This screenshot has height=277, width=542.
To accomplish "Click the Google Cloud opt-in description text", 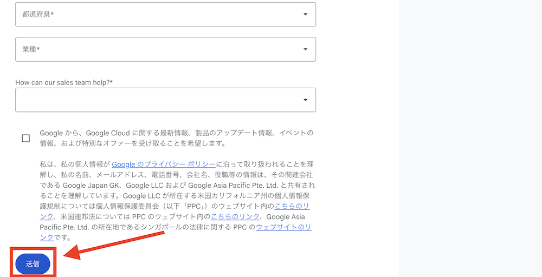I will (176, 138).
